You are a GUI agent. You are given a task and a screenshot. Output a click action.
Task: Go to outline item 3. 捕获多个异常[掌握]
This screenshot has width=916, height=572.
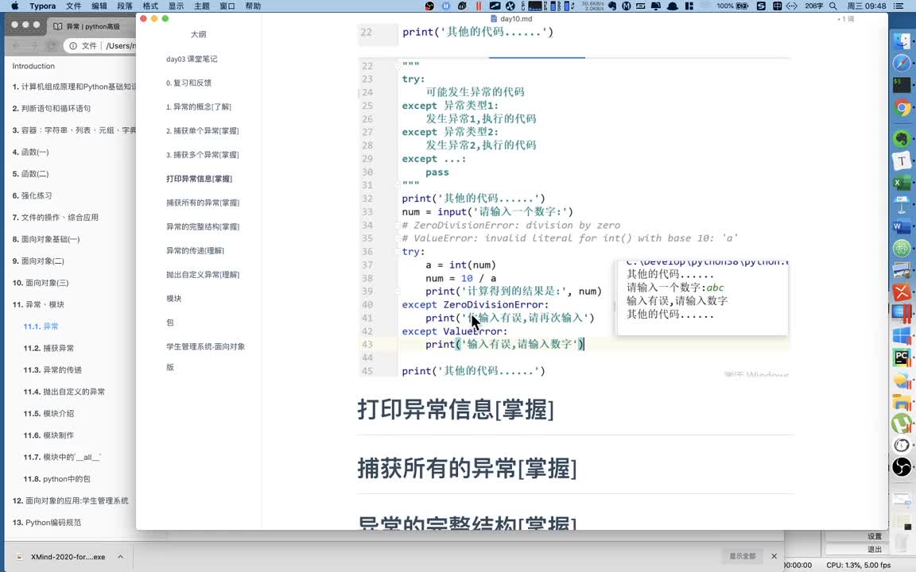tap(202, 155)
